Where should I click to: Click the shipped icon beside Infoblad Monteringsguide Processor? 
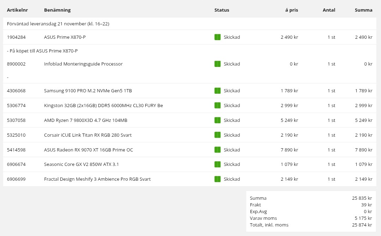pyautogui.click(x=217, y=64)
